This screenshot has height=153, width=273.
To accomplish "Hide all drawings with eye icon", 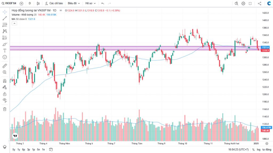I will click(5, 100).
